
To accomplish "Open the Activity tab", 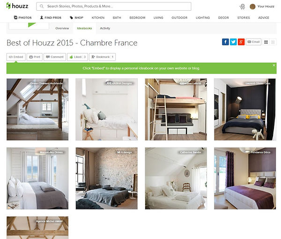I will click(x=105, y=28).
